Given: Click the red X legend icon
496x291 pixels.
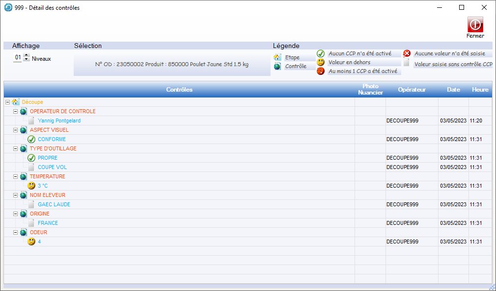Looking at the screenshot, I should click(x=407, y=54).
